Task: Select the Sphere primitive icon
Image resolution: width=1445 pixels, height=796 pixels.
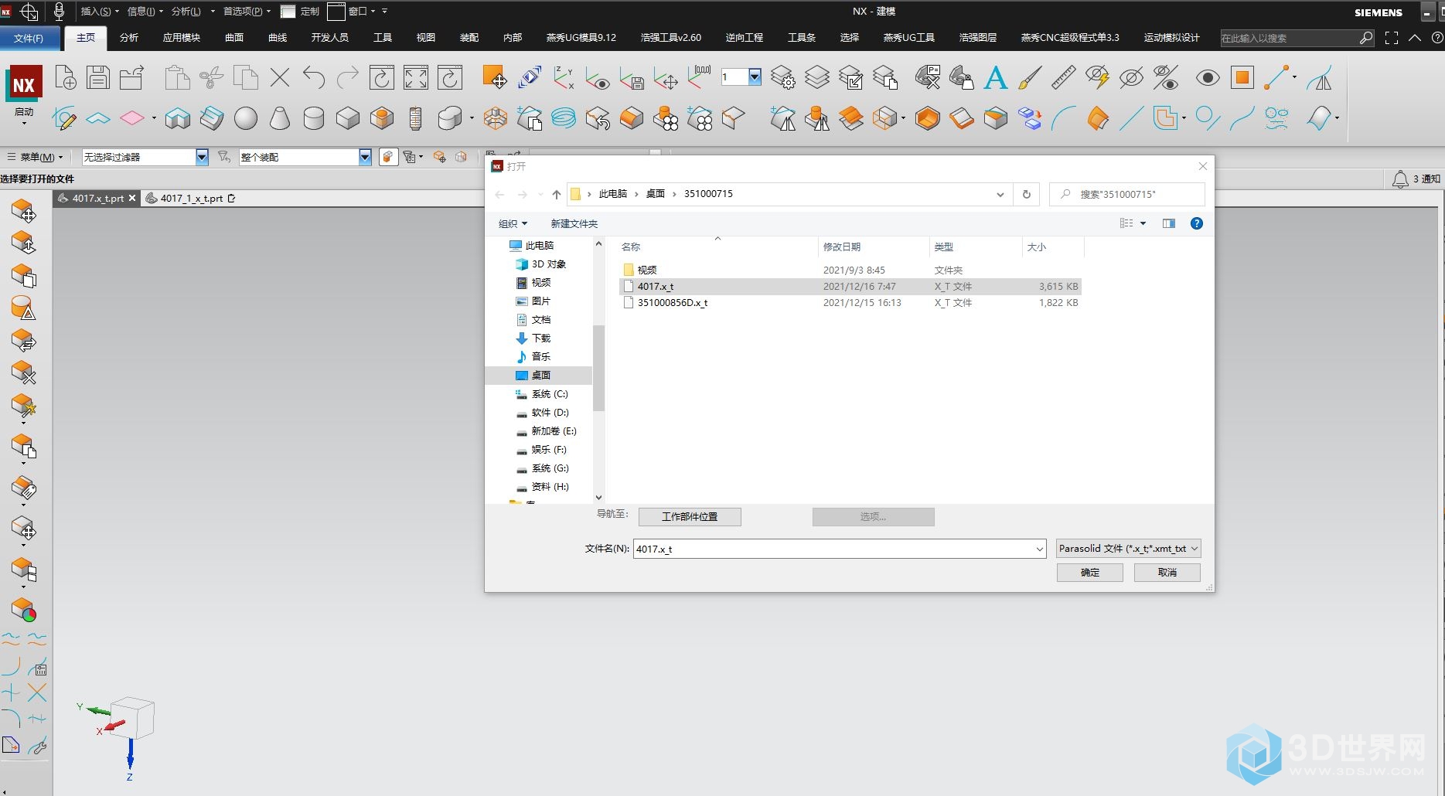Action: pyautogui.click(x=246, y=118)
